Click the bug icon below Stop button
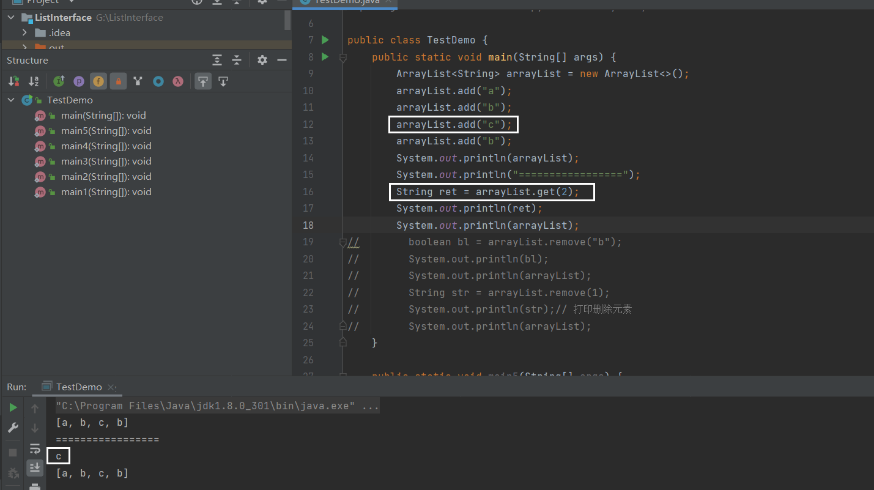 tap(13, 473)
